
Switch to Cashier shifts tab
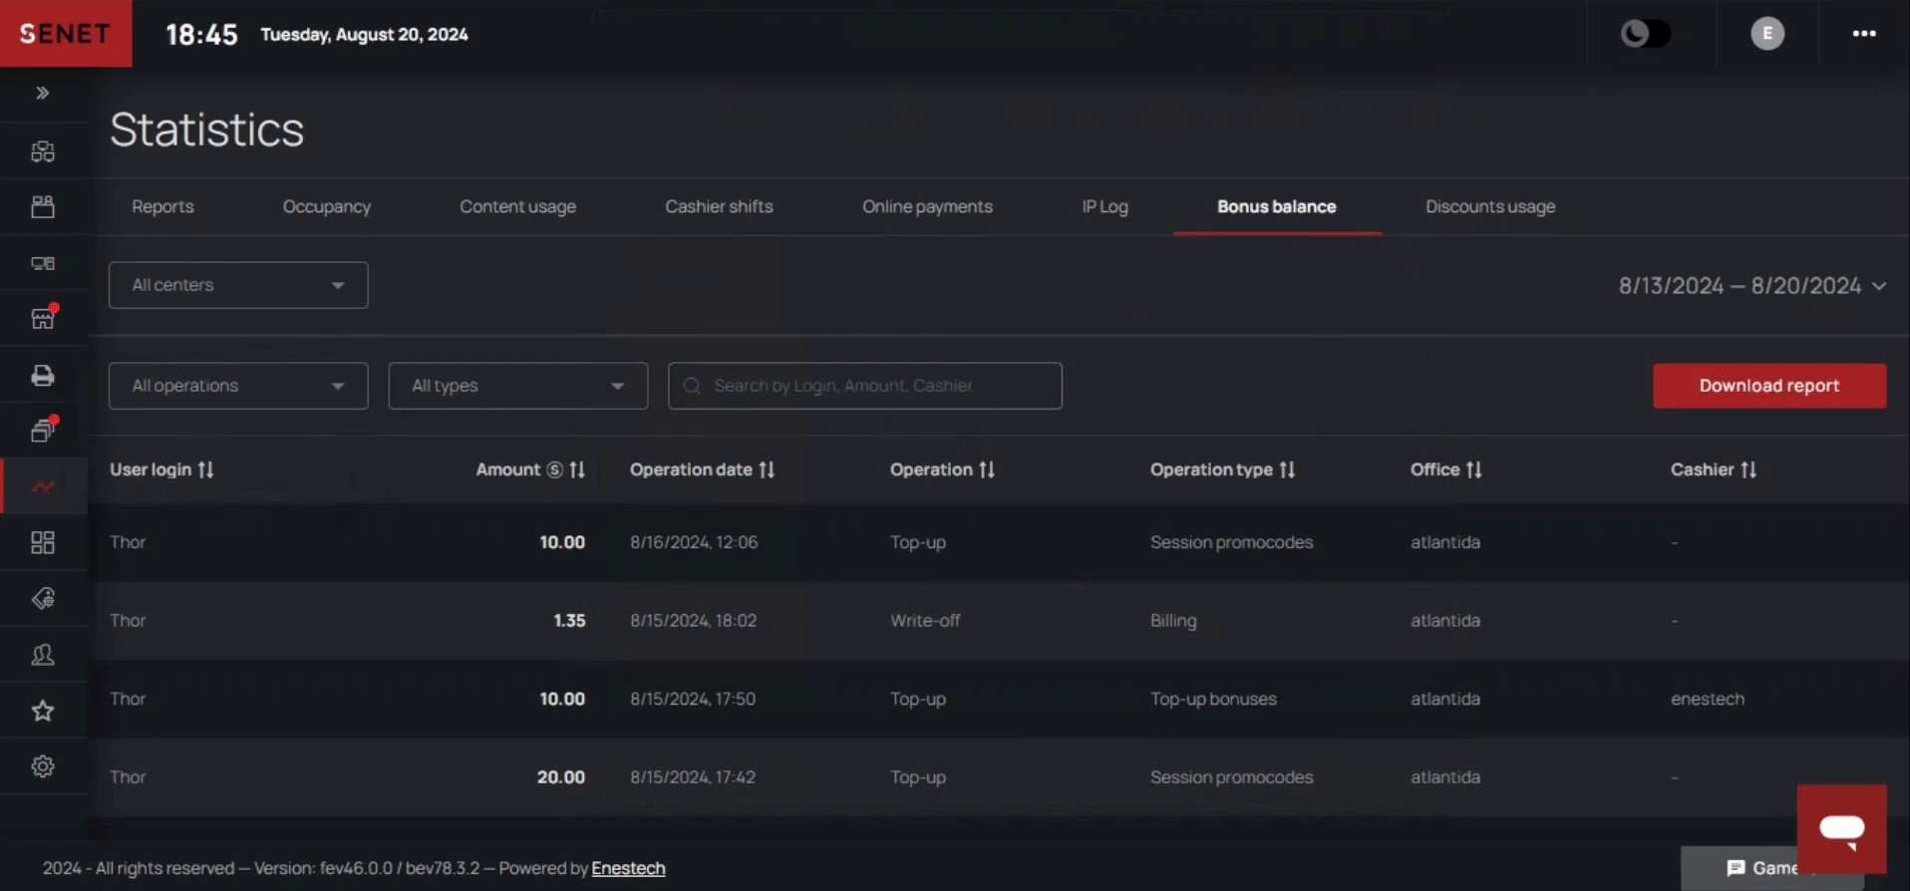[719, 206]
